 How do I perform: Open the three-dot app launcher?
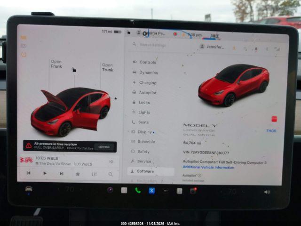pyautogui.click(x=166, y=191)
